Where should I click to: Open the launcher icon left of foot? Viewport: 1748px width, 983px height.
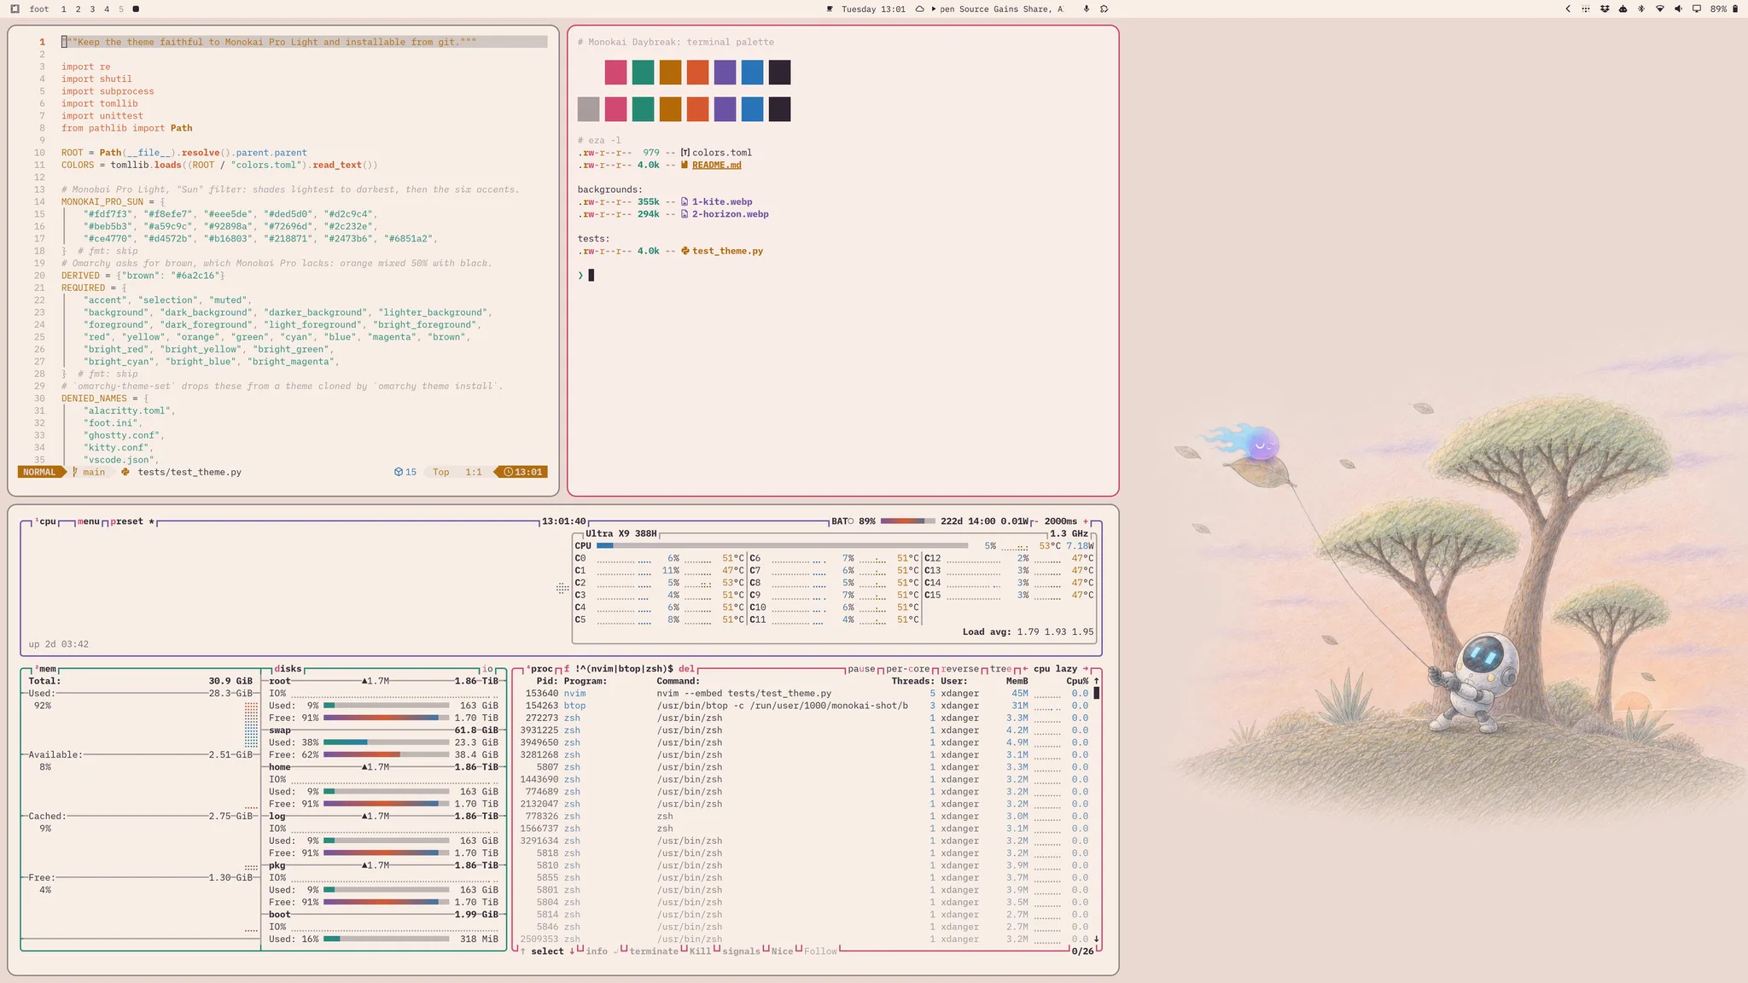click(15, 9)
